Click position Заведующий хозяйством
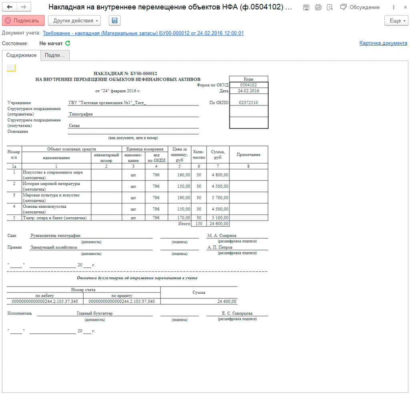The height and width of the screenshot is (394, 410). pos(54,247)
